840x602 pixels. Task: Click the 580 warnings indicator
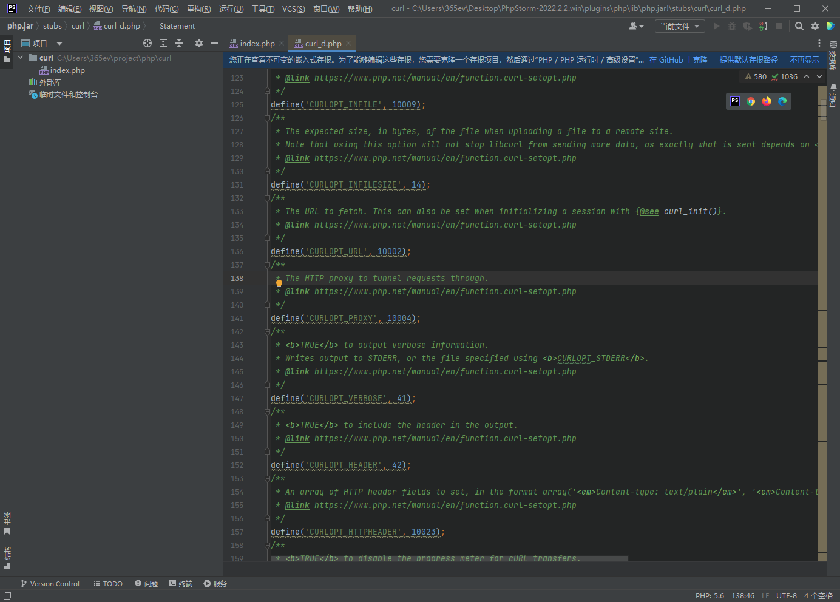click(x=756, y=76)
